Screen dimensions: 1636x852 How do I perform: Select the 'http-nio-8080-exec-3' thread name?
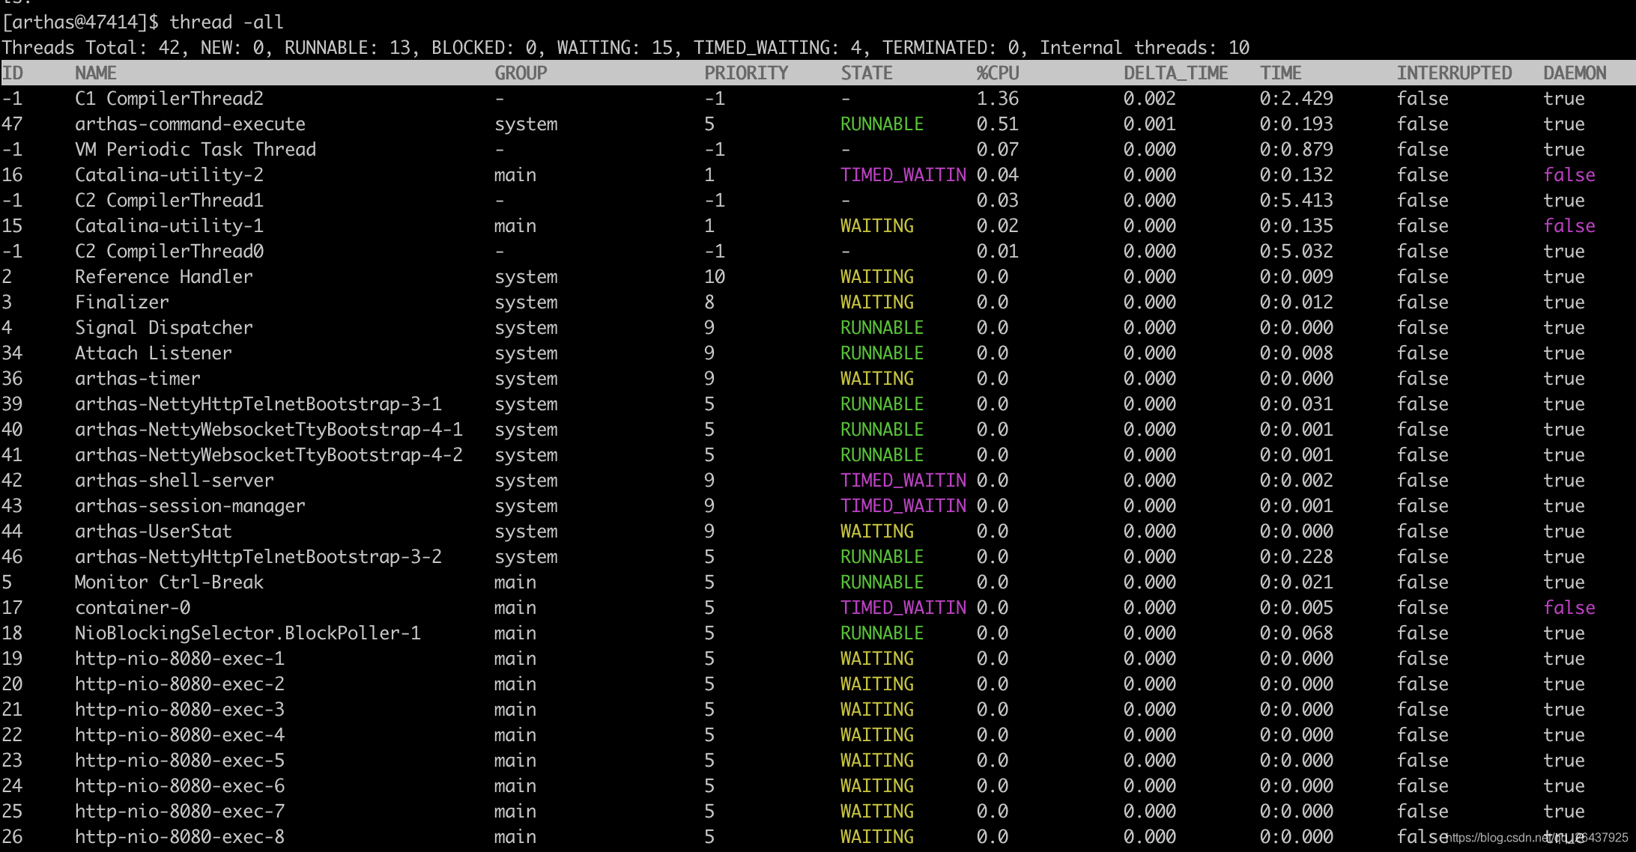[x=180, y=710]
